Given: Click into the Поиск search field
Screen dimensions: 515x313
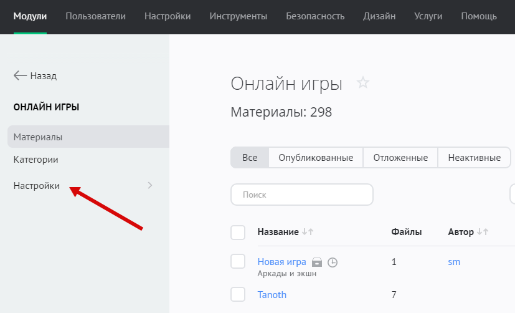Looking at the screenshot, I should click(x=302, y=195).
